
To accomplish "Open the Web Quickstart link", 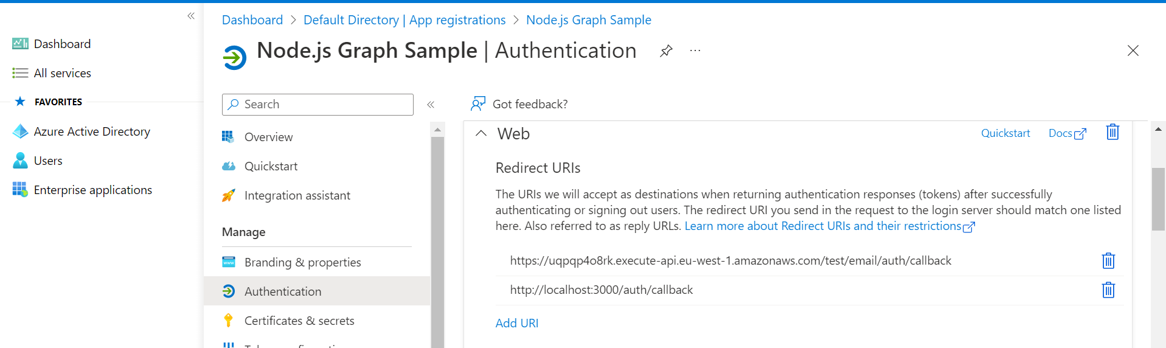I will point(1005,133).
